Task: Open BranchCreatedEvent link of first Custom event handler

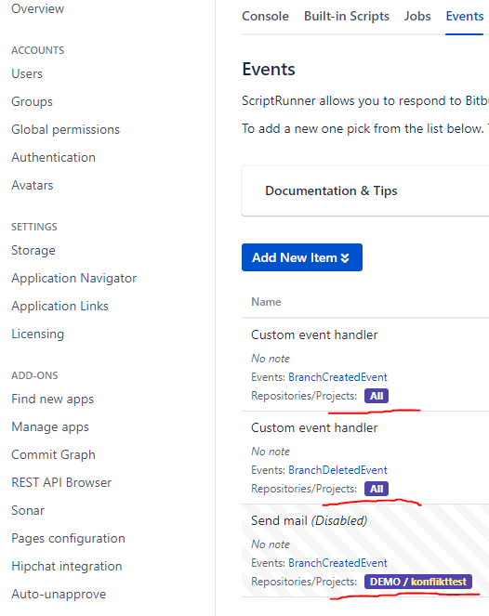Action: [338, 377]
